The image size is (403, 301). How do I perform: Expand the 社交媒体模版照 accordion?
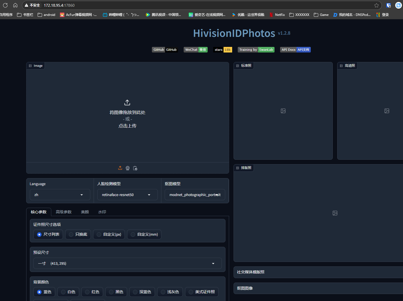coord(318,272)
